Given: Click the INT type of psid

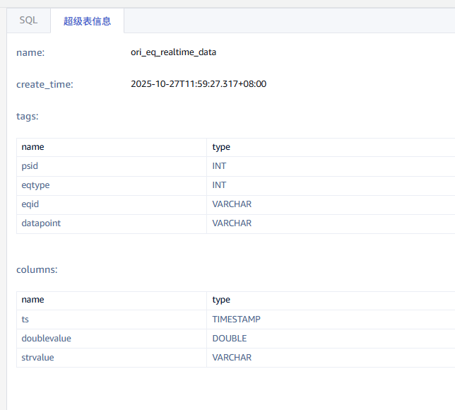Looking at the screenshot, I should click(219, 166).
